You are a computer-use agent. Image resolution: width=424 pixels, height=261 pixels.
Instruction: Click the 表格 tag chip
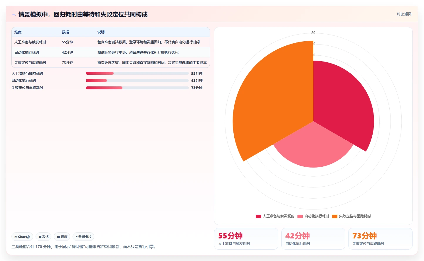click(43, 237)
